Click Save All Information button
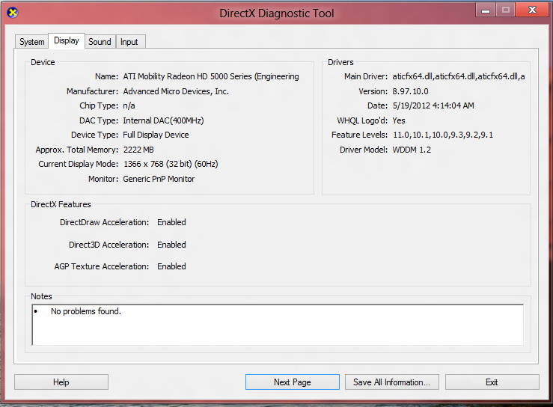The width and height of the screenshot is (553, 407). [x=392, y=382]
